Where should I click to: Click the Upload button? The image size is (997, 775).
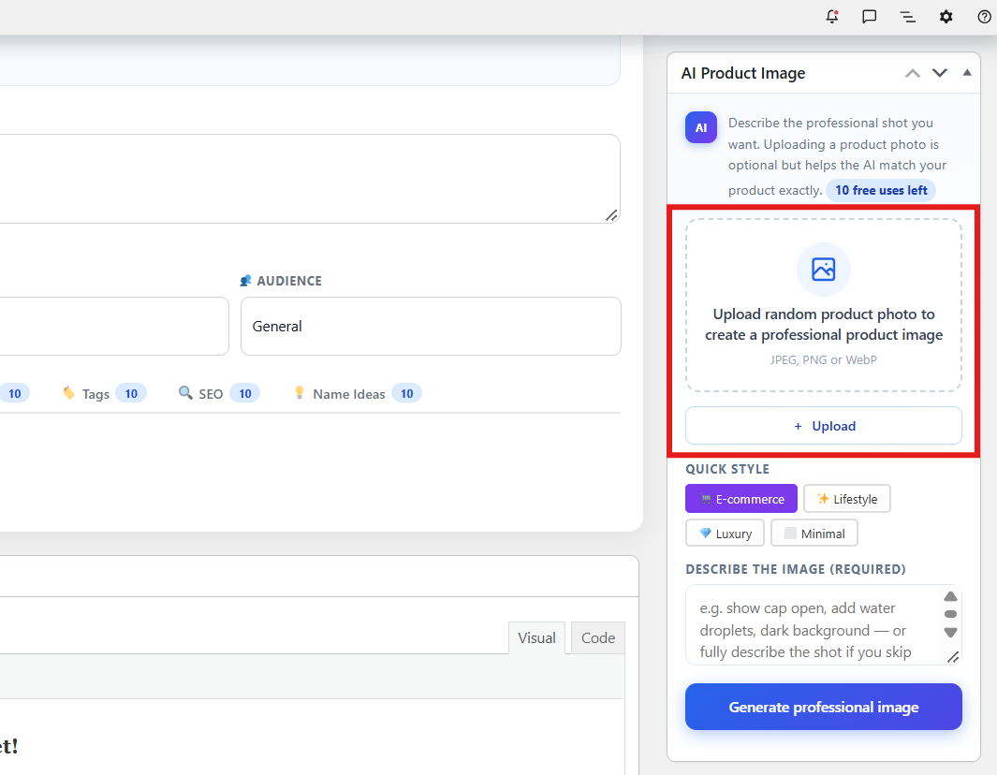pos(824,426)
